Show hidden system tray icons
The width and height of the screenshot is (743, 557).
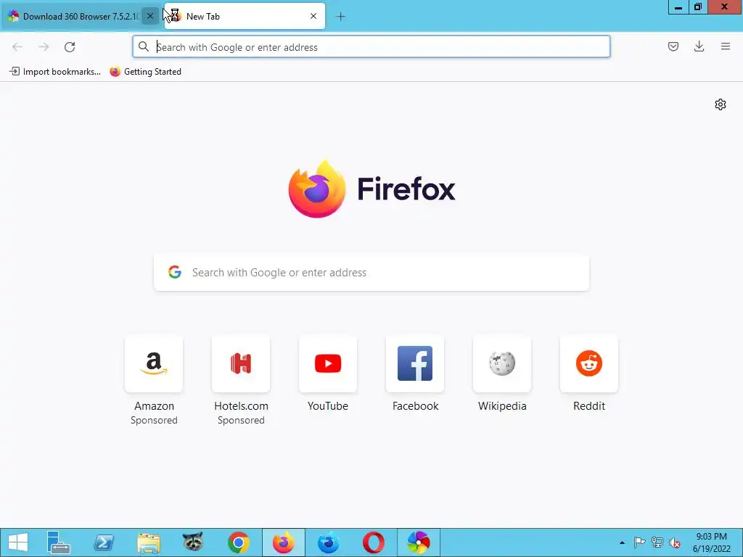point(622,542)
